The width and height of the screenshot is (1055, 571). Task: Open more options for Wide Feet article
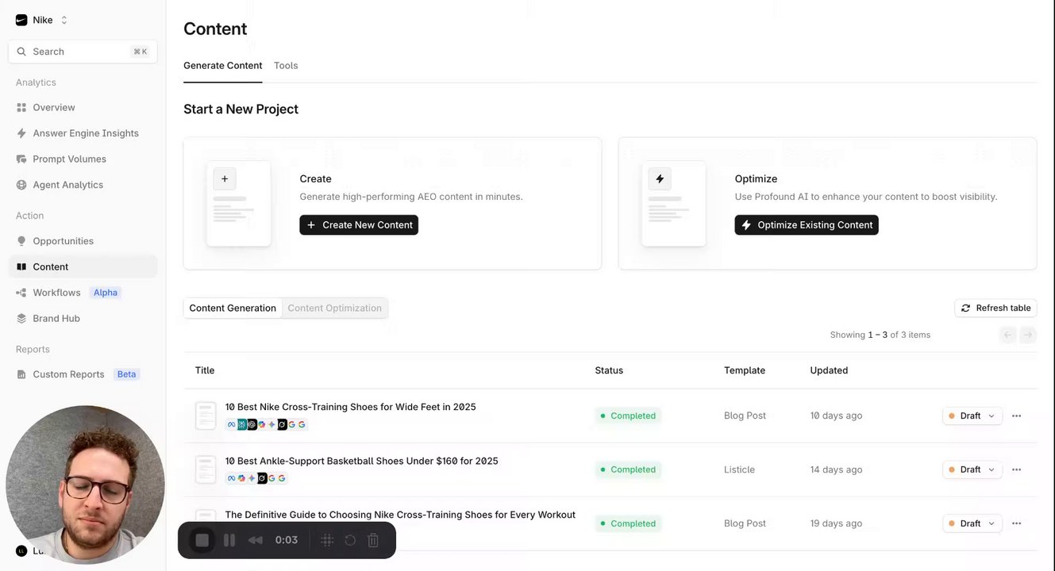click(1016, 416)
